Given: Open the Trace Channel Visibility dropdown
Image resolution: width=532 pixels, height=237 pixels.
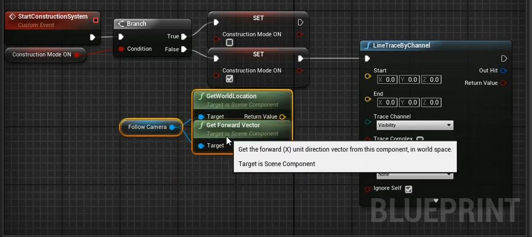Looking at the screenshot, I should (x=415, y=125).
